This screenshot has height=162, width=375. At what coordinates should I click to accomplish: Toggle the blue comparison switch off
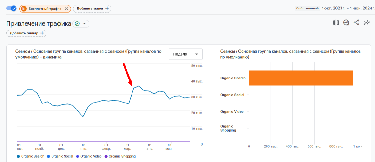(x=11, y=9)
